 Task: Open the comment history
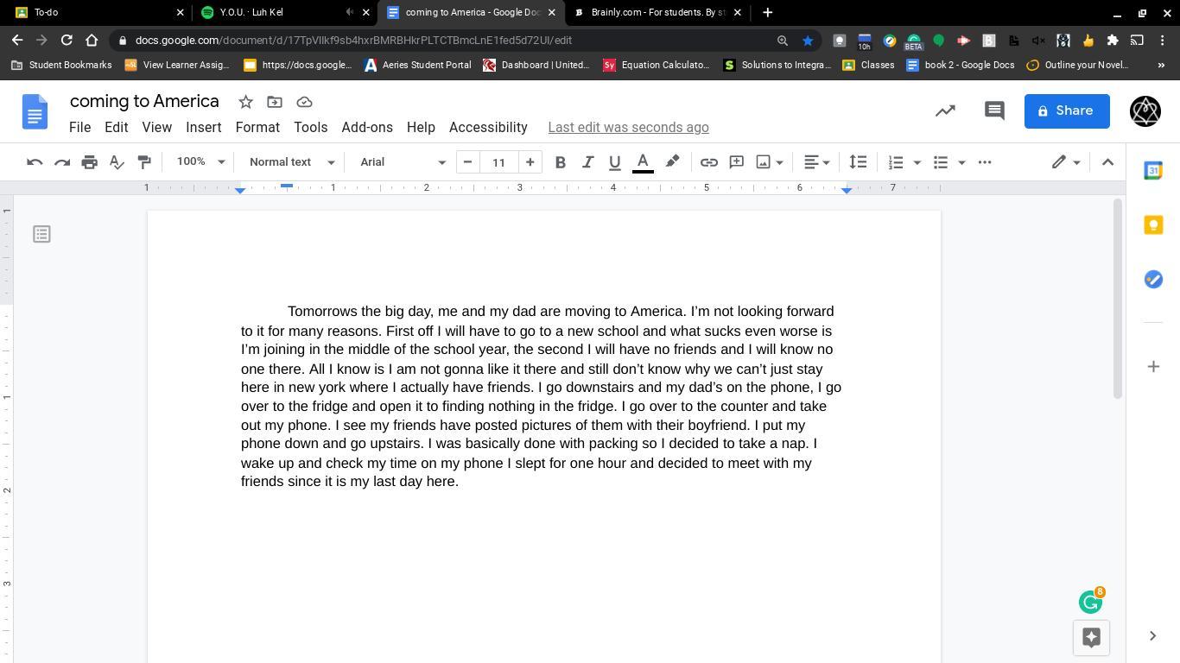994,110
